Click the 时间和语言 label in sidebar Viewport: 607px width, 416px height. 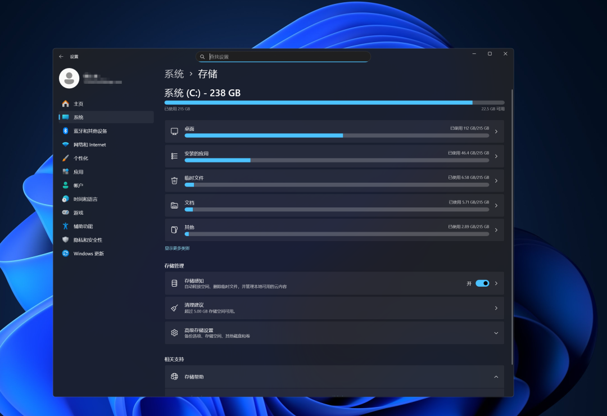85,199
